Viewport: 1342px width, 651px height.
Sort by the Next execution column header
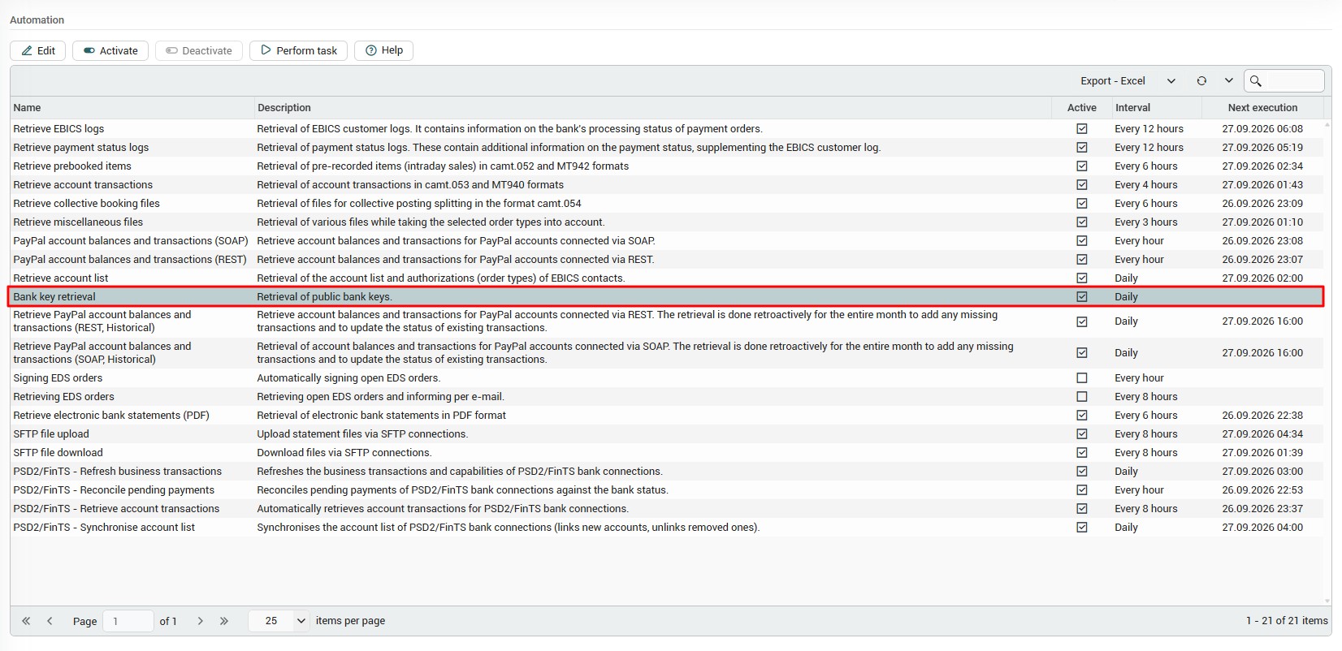click(x=1262, y=108)
